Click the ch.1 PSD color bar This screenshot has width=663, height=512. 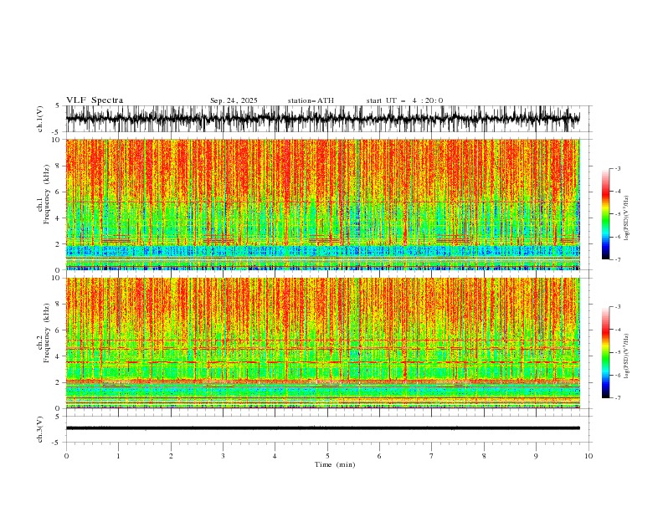click(606, 214)
